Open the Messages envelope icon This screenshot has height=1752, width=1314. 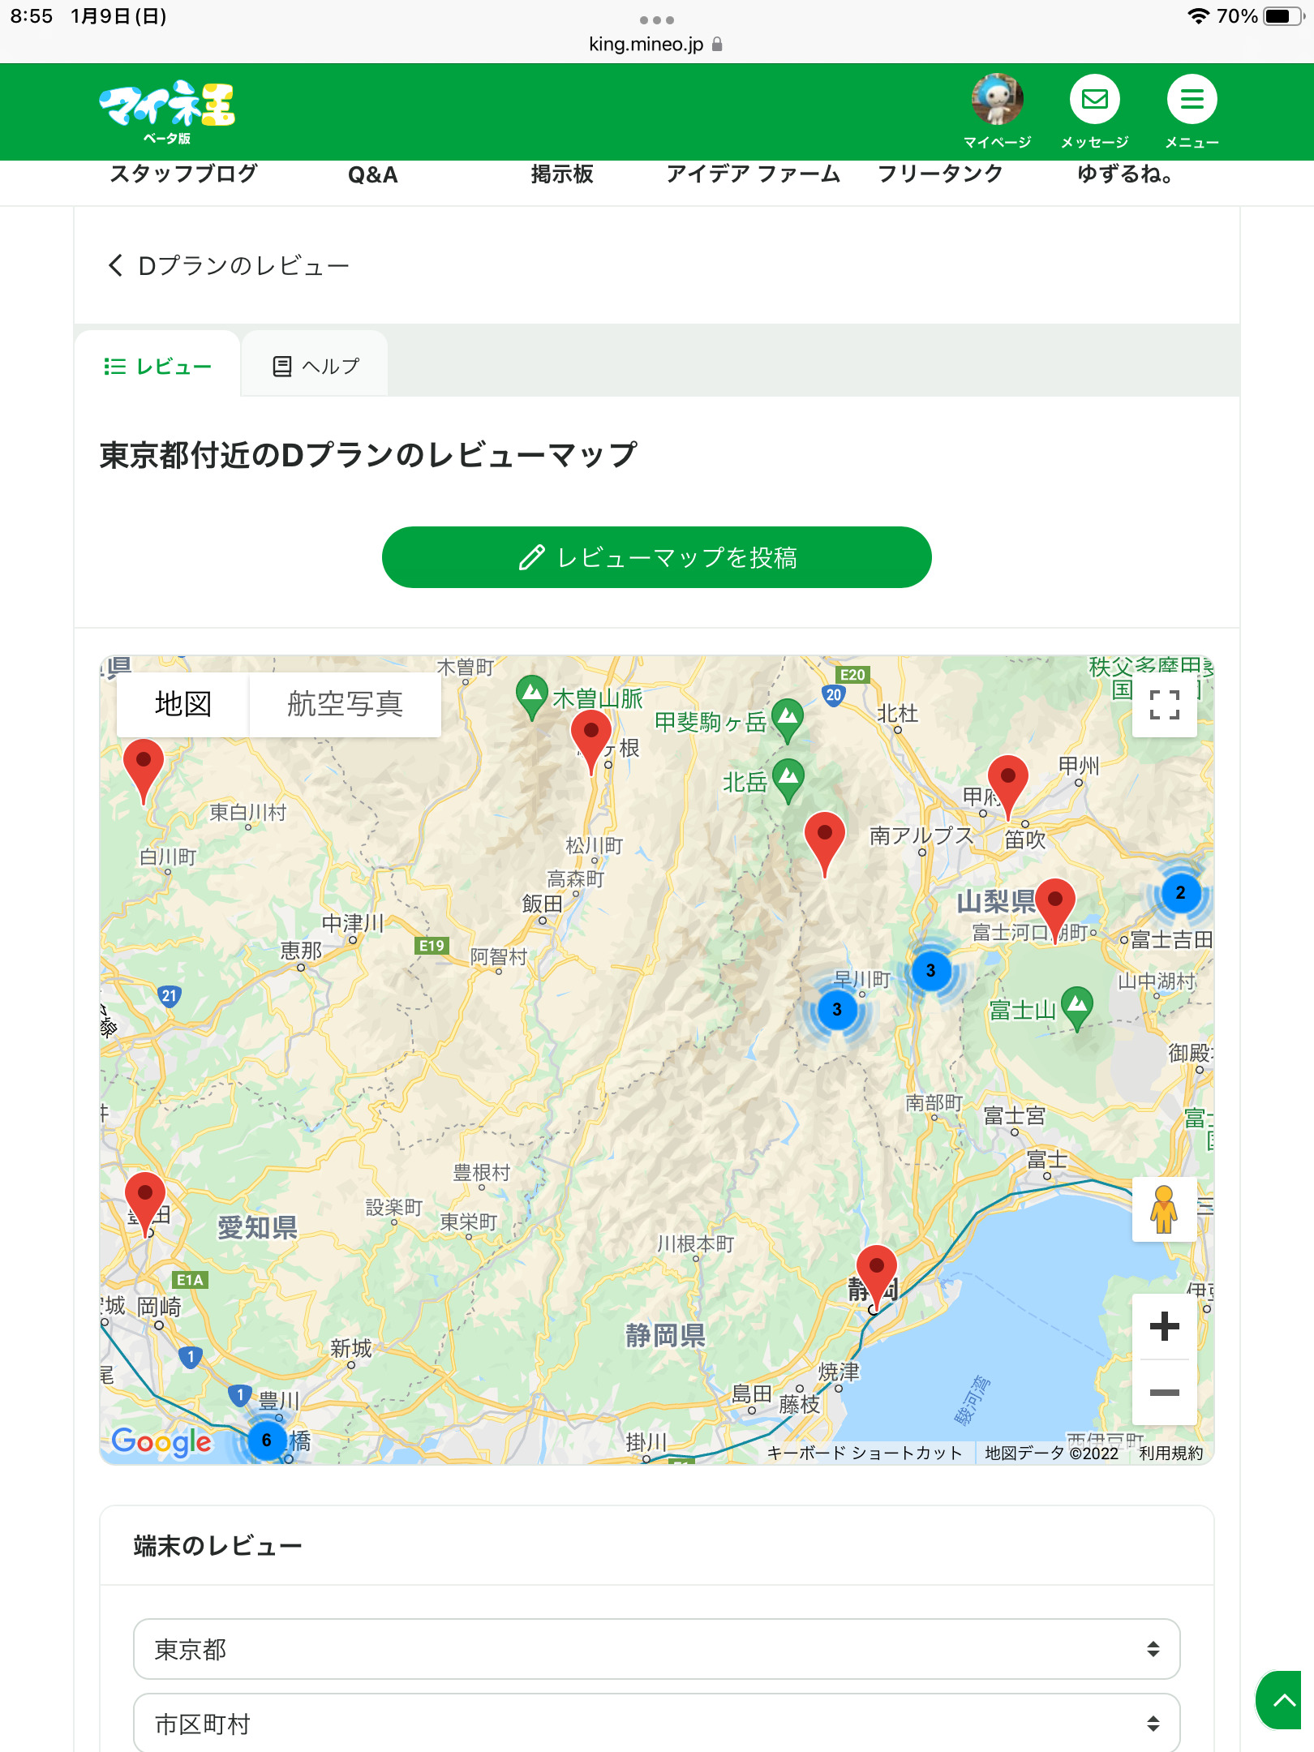coord(1094,101)
